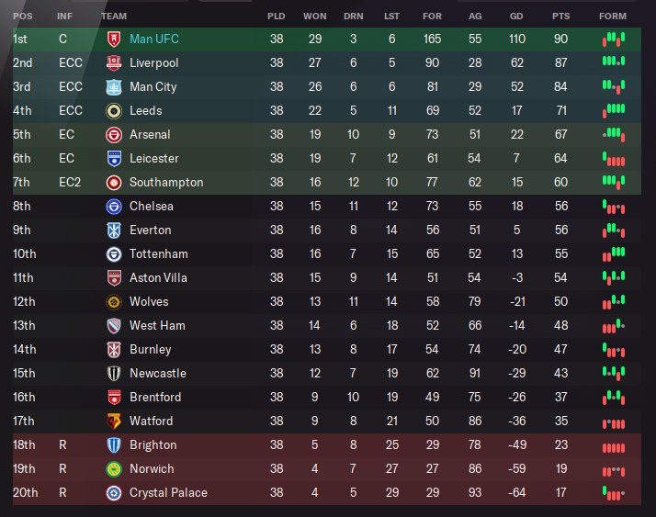
Task: Click the Everton club badge icon
Action: click(114, 230)
